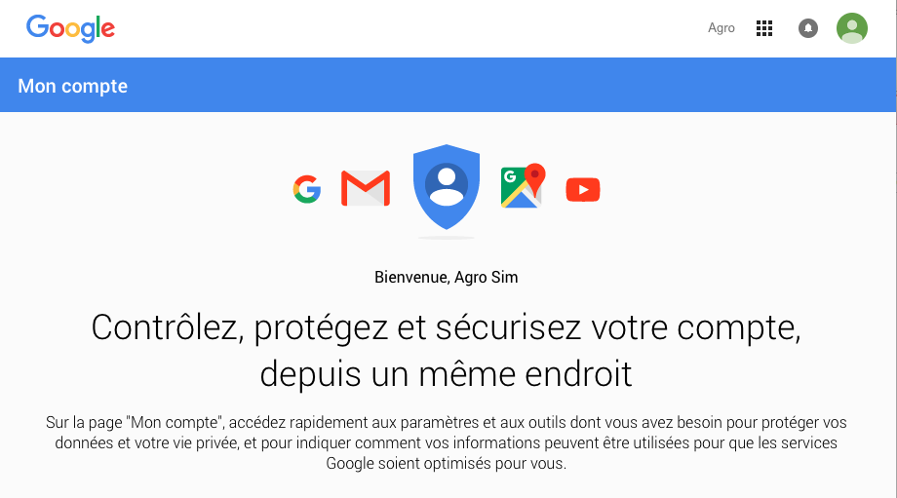Viewport: 897px width, 498px height.
Task: Click the red Gmail envelope icon
Action: tap(366, 188)
